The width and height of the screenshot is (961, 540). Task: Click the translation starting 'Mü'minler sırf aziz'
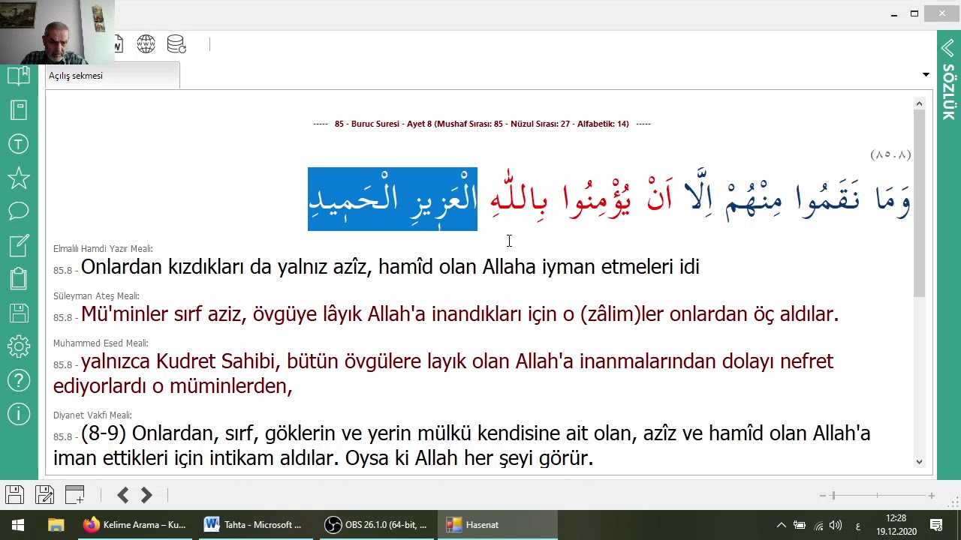[459, 314]
